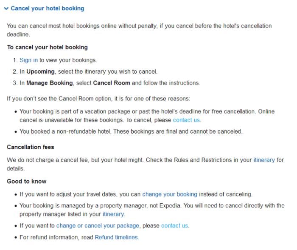This screenshot has height=250, width=297.
Task: Click the bold "Manage Booking" text
Action: (x=50, y=83)
